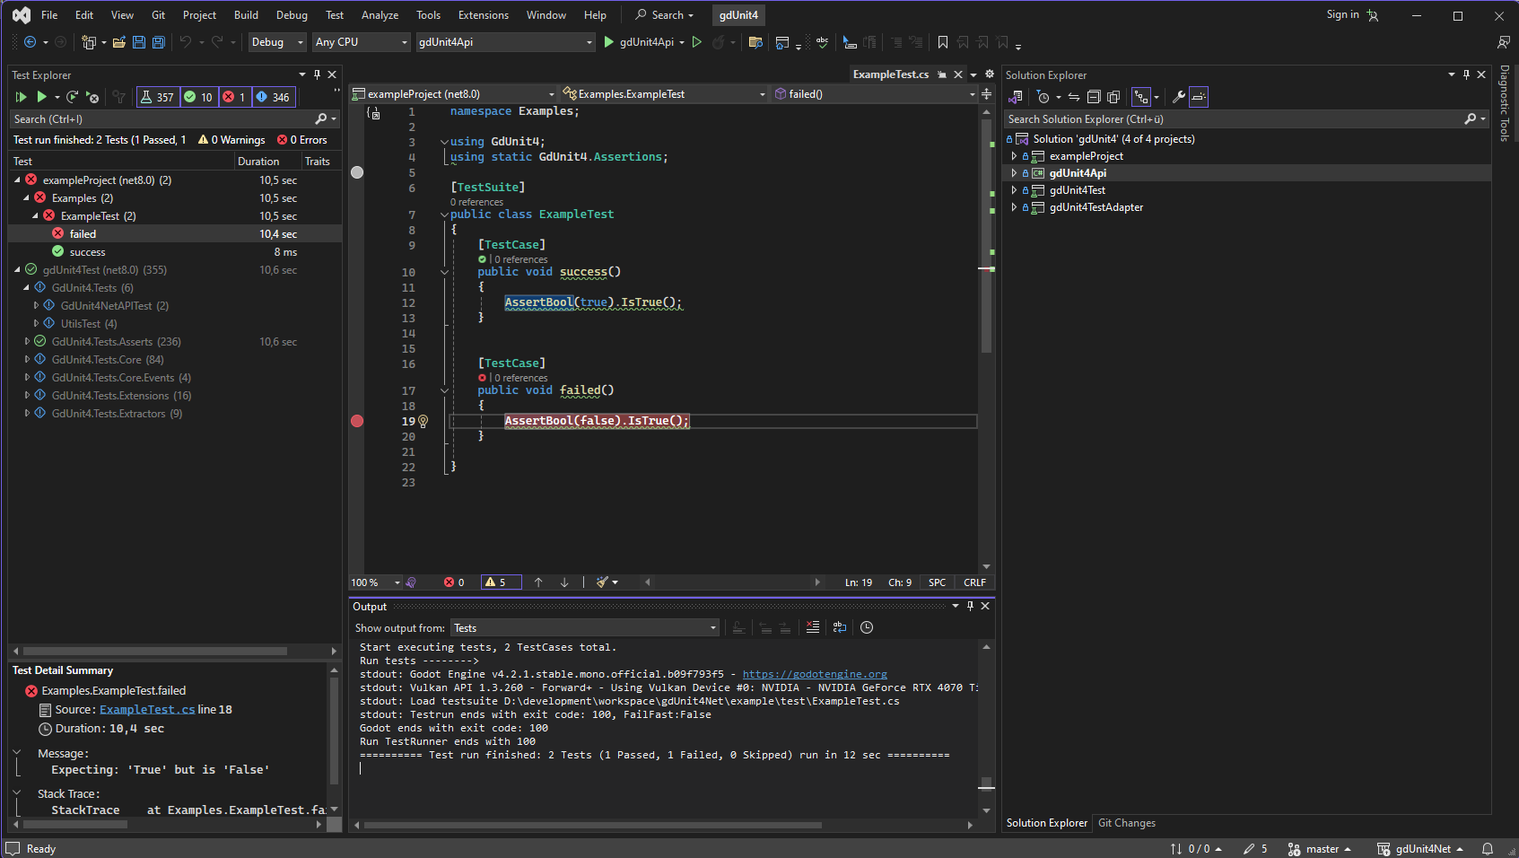Click the lightbulb quick actions icon on line 19
1519x858 pixels.
click(x=423, y=421)
